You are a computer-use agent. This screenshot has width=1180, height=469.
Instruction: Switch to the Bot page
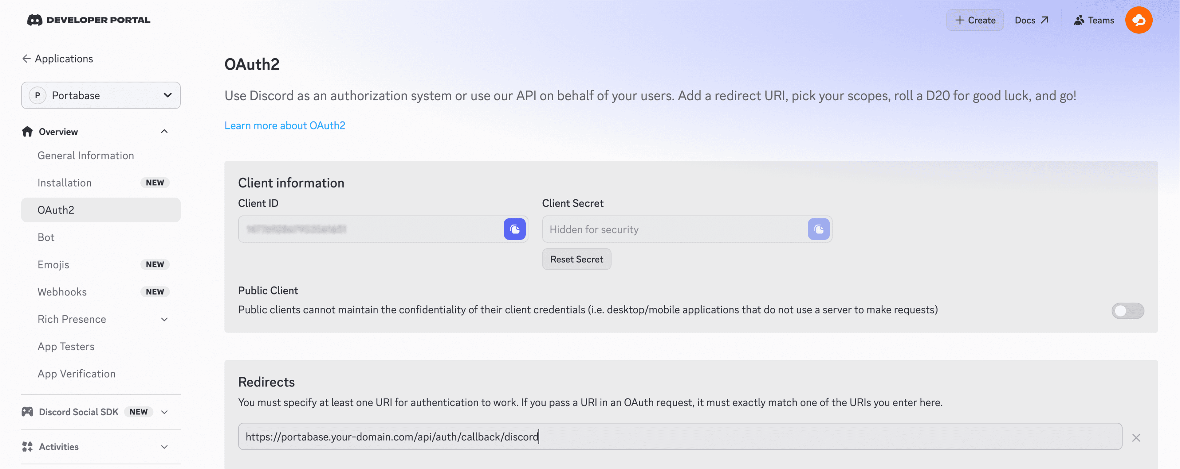[46, 237]
